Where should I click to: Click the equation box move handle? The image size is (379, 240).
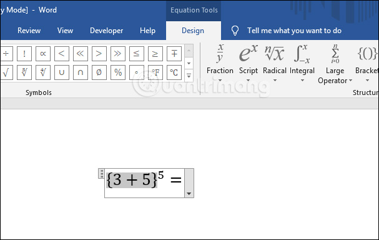[102, 174]
